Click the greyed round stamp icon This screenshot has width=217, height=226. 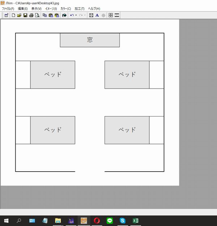pos(103,15)
